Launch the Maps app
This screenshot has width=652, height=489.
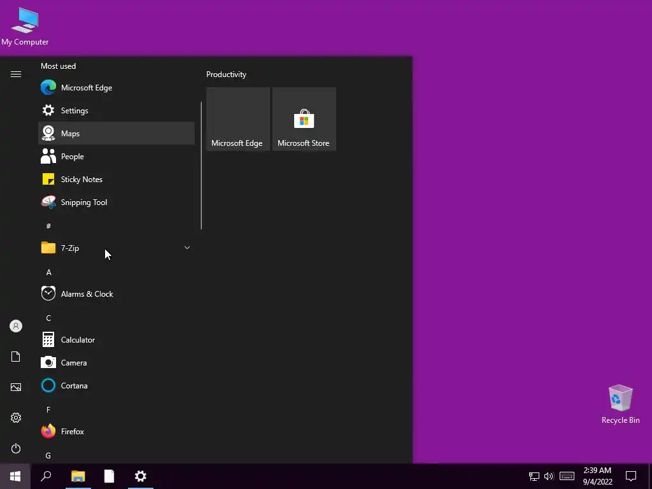(116, 134)
